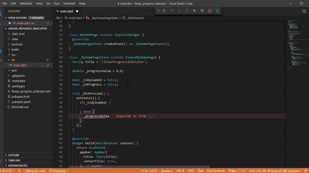The image size is (309, 173).
Task: Open the Run menu
Action: click(56, 3)
